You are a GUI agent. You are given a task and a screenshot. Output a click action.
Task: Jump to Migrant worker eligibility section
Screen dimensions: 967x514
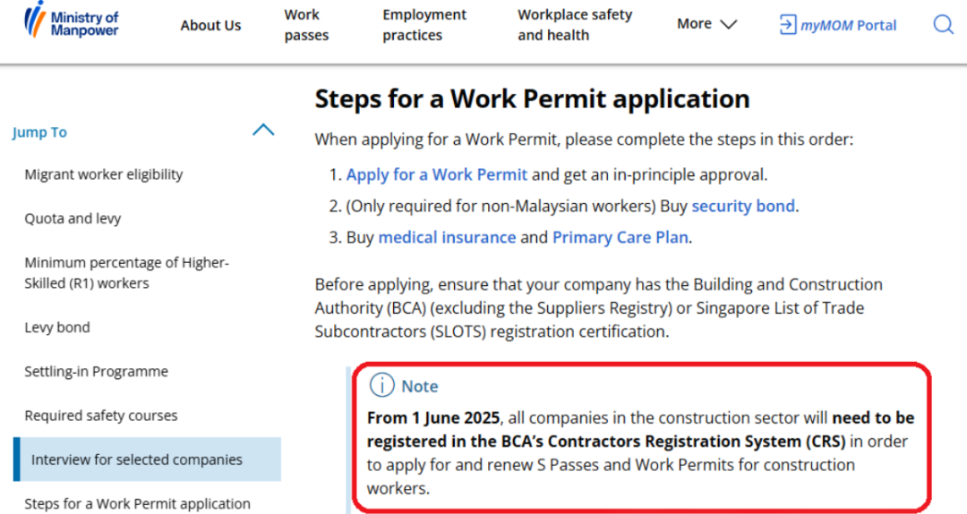coord(104,174)
